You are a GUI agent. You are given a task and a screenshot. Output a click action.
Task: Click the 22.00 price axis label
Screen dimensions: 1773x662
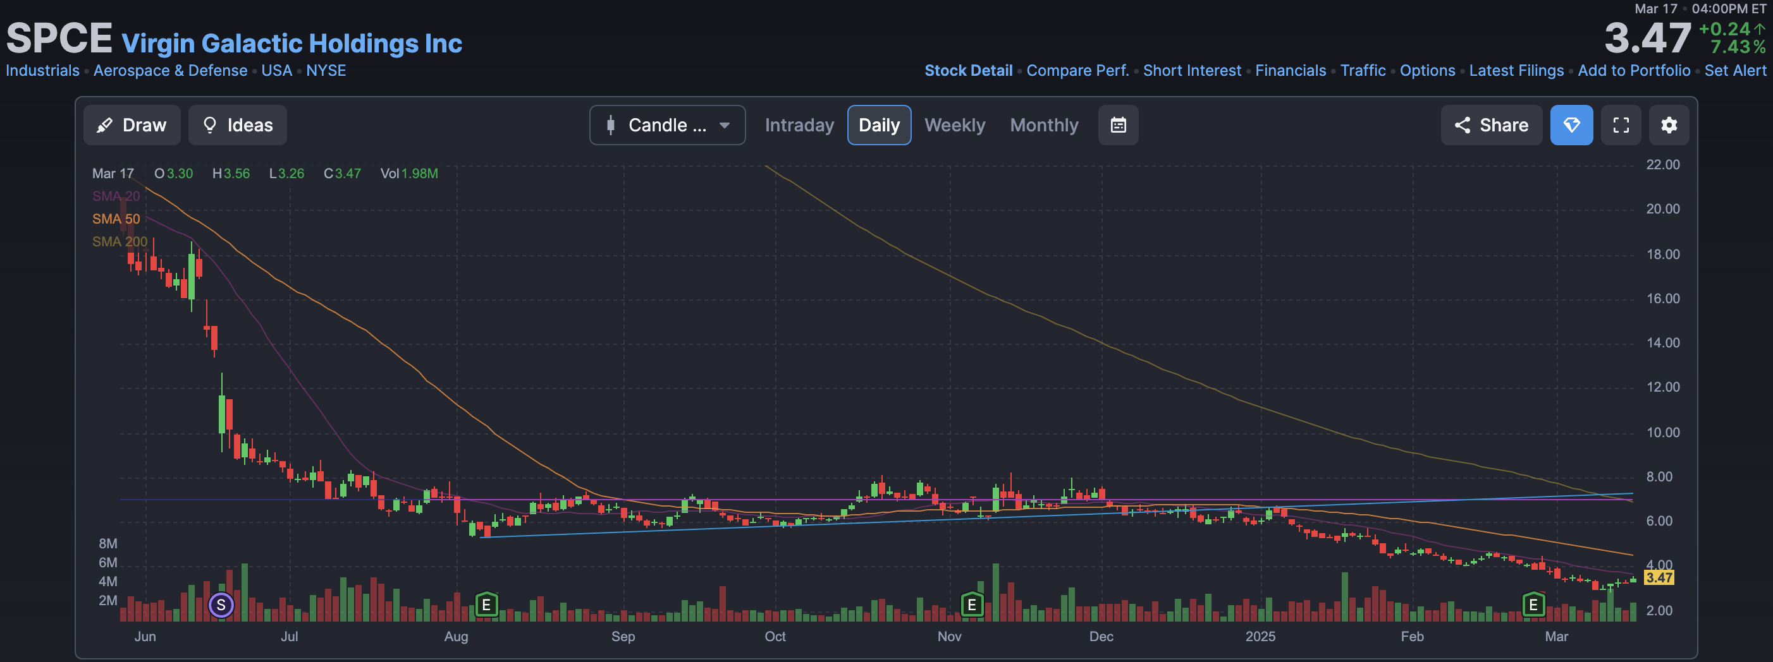(1662, 164)
